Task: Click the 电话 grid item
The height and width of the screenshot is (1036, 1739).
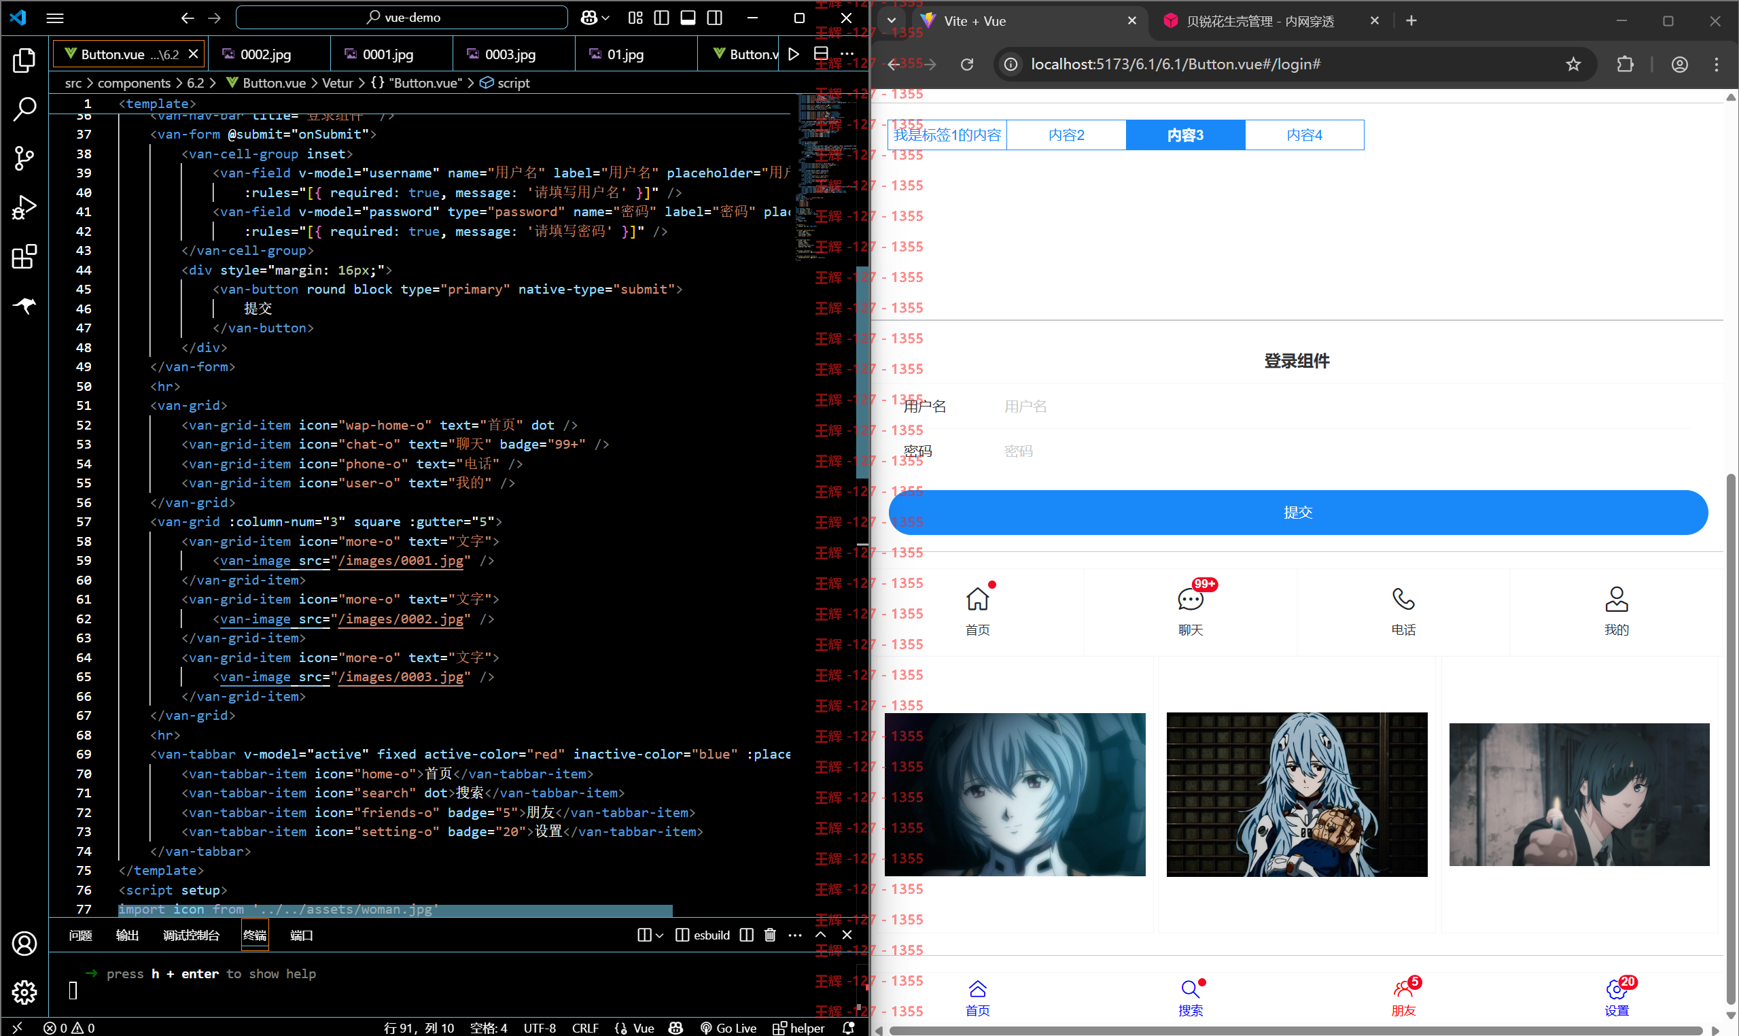Action: click(x=1403, y=612)
